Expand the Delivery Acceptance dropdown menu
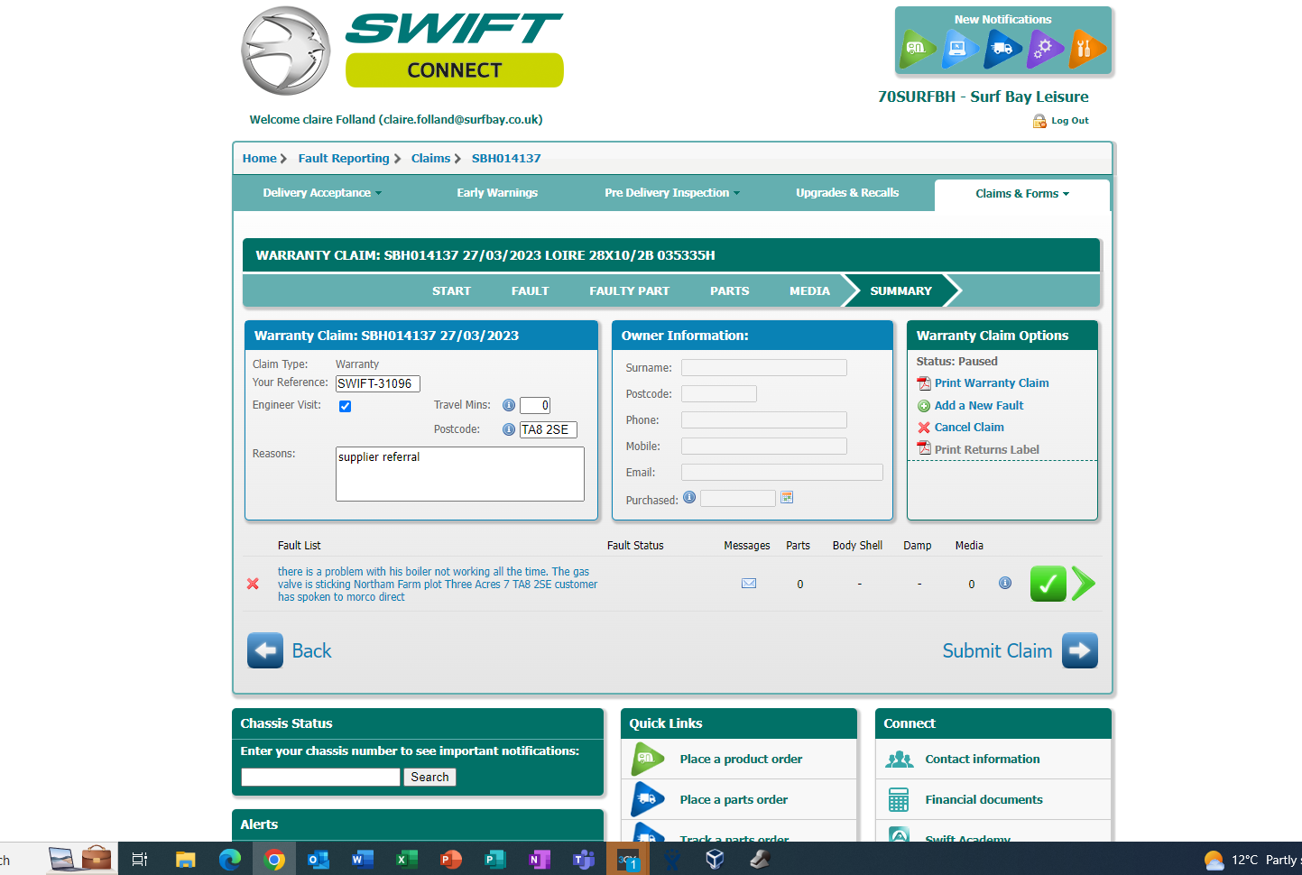Image resolution: width=1302 pixels, height=875 pixels. pyautogui.click(x=322, y=193)
